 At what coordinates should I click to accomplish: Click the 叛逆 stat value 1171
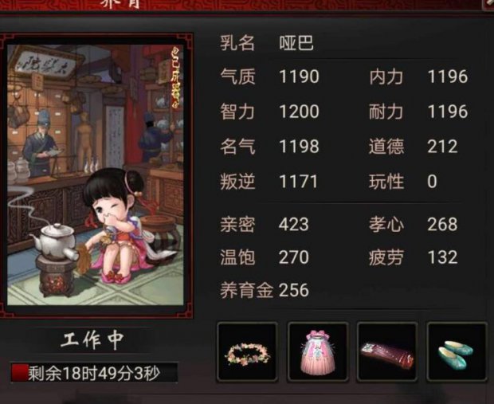(298, 182)
